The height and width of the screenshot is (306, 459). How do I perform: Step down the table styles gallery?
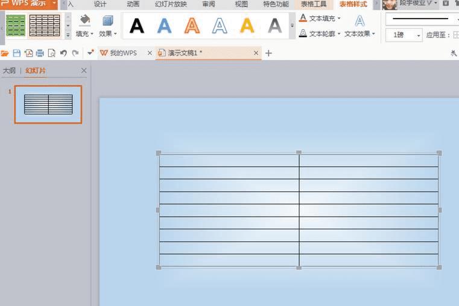[x=68, y=25]
